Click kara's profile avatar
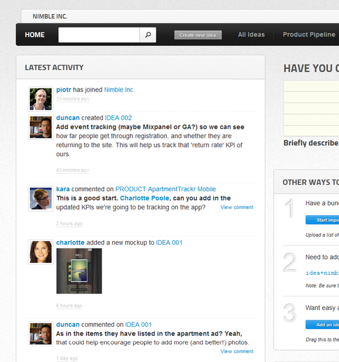Image resolution: width=339 pixels, height=362 pixels. pos(41,199)
